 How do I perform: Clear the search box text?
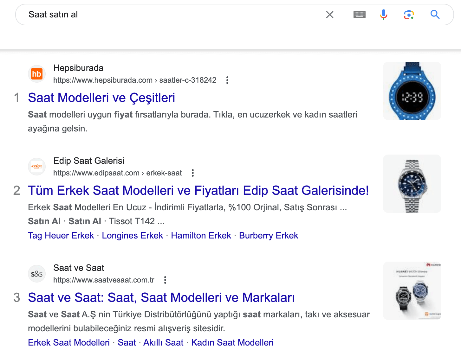click(330, 15)
